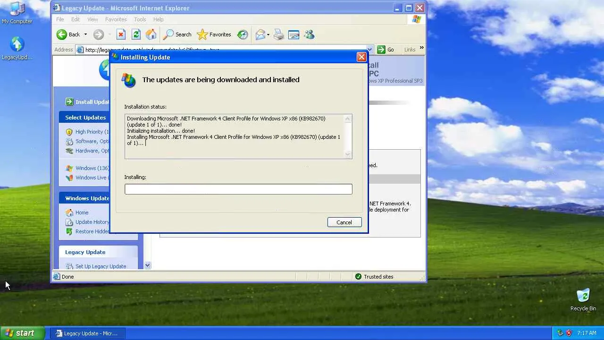Image resolution: width=604 pixels, height=340 pixels.
Task: Open the Help menu
Action: [x=159, y=19]
